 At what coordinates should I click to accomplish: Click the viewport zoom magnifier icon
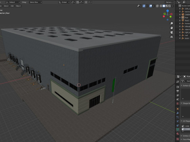pos(171,23)
